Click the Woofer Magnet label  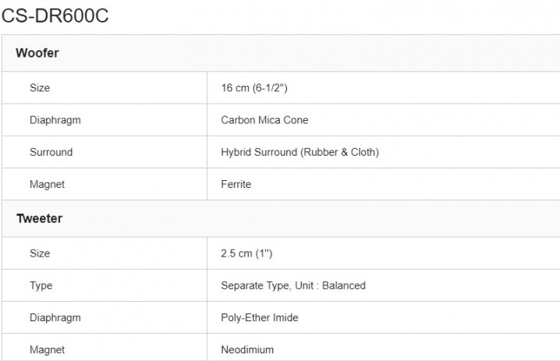point(47,184)
